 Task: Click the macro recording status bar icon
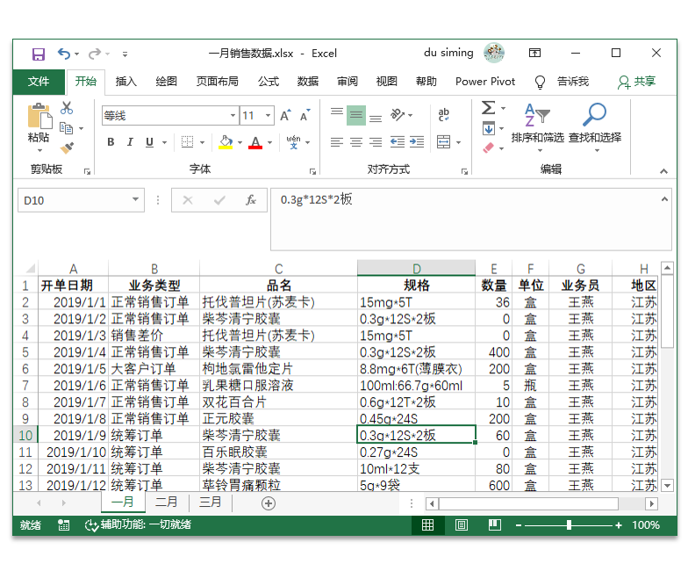tap(63, 525)
